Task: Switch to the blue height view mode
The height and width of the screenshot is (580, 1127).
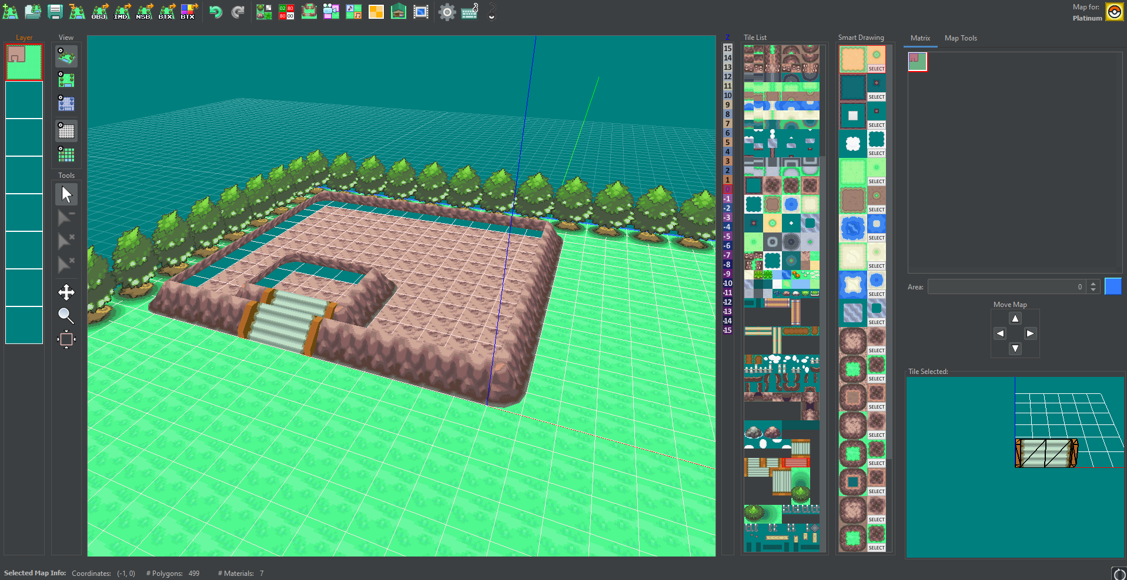Action: (66, 104)
